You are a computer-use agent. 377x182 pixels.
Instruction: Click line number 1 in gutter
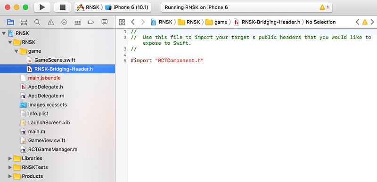pyautogui.click(x=125, y=32)
